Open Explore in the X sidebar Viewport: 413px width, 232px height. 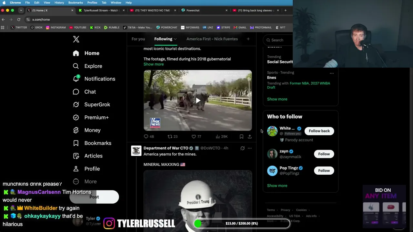87,66
